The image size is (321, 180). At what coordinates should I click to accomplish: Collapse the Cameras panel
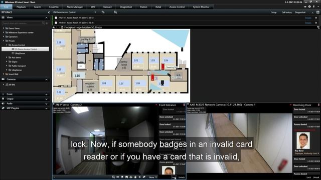tap(46, 79)
